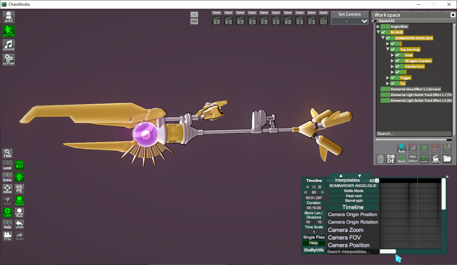Image resolution: width=457 pixels, height=265 pixels.
Task: Toggle the Cam target button
Action: coord(7,213)
